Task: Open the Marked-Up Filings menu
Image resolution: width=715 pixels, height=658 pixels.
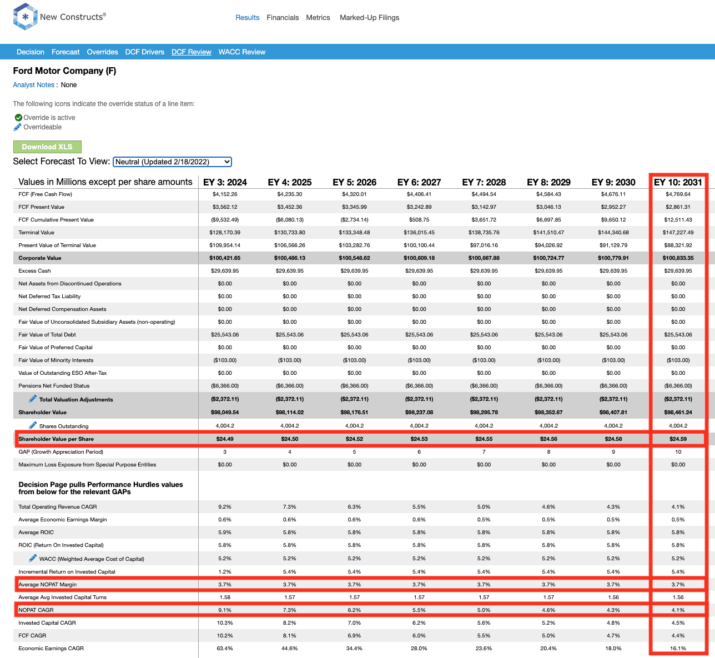Action: click(x=370, y=18)
